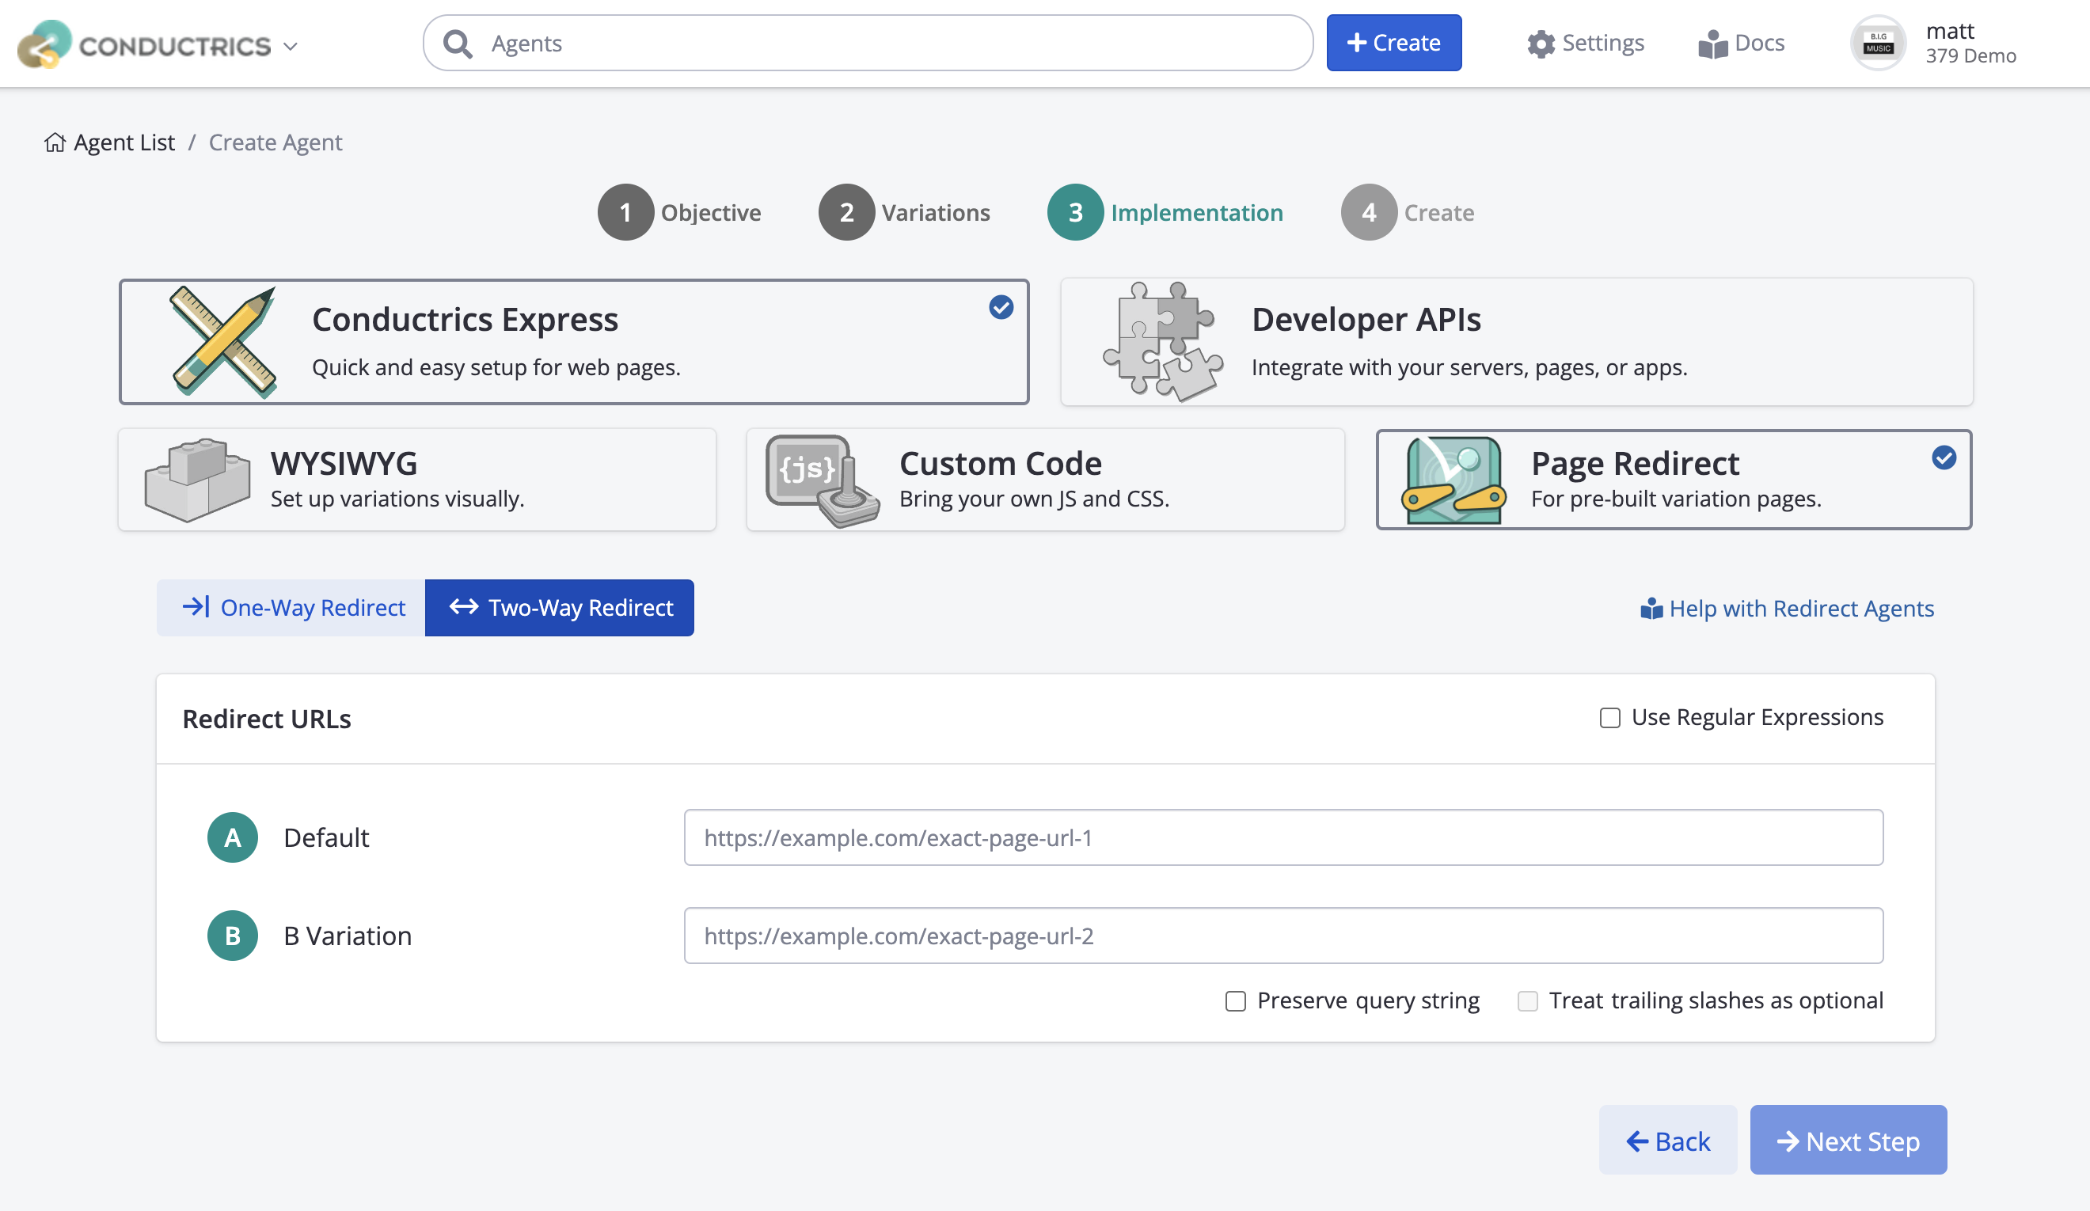Open Docs via the book icon

pyautogui.click(x=1712, y=44)
